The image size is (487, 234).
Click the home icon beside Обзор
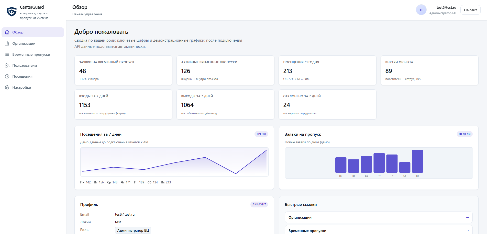[x=7, y=32]
